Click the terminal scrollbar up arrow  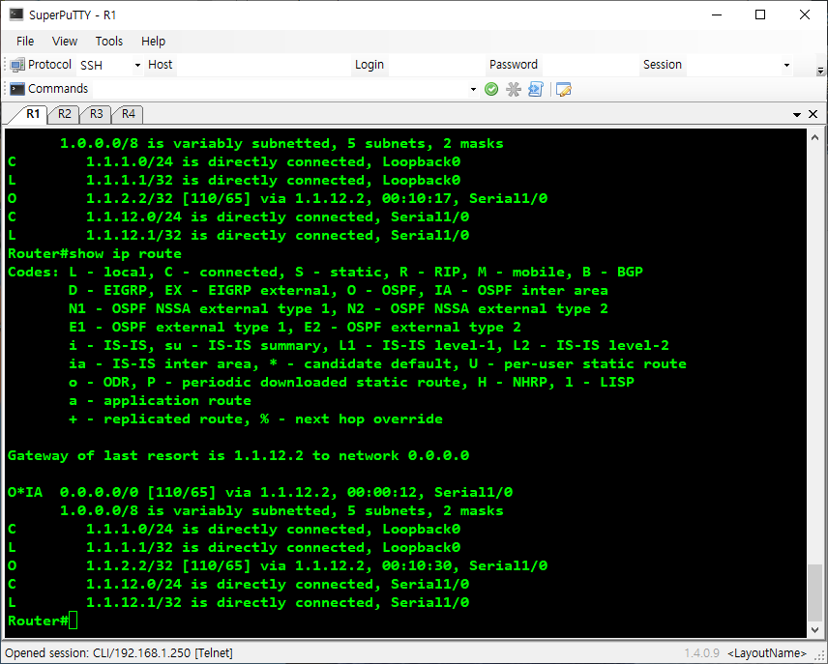click(x=814, y=137)
